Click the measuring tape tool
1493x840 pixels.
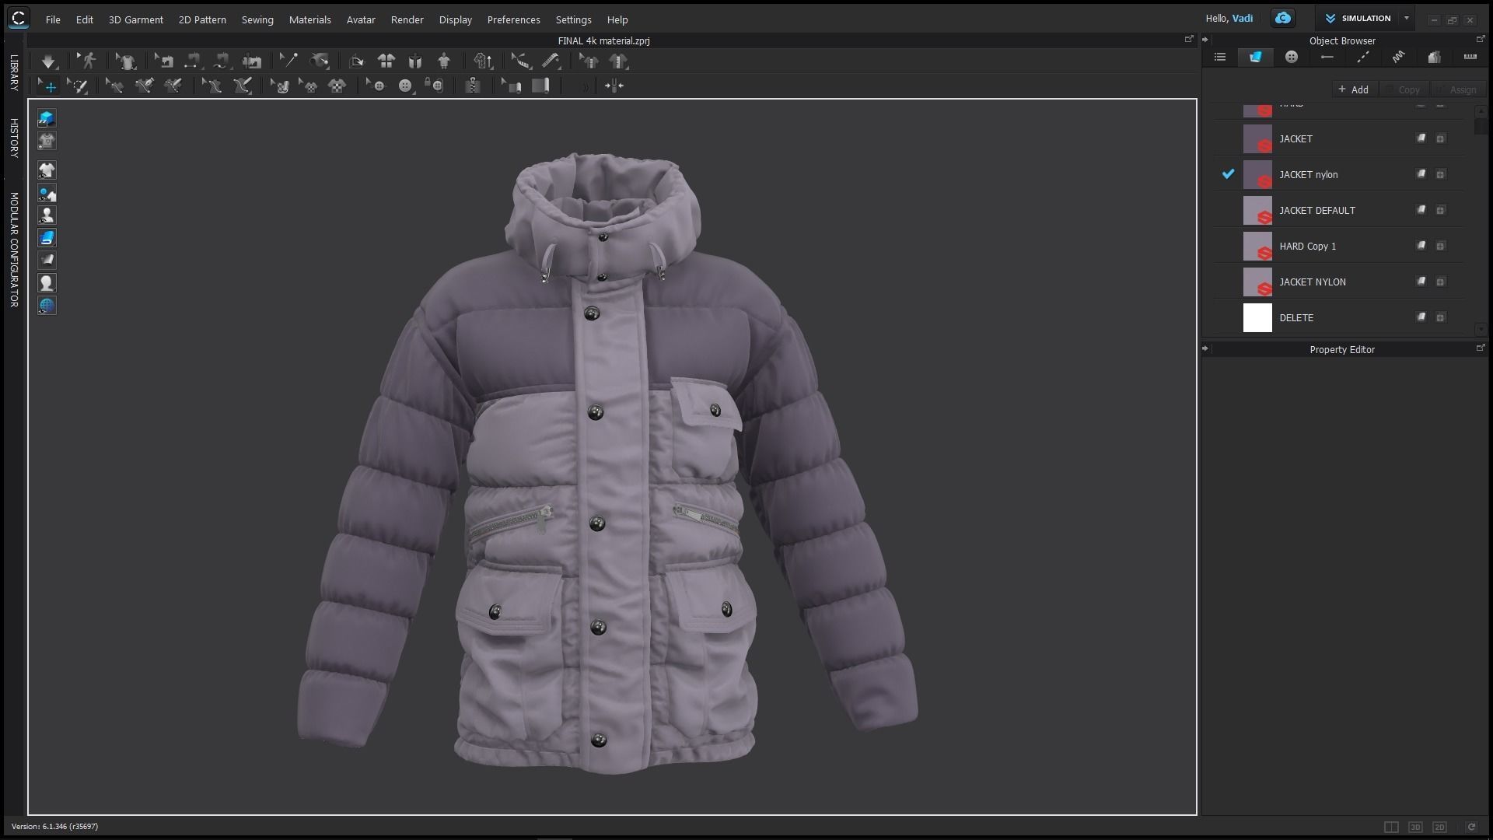point(551,61)
